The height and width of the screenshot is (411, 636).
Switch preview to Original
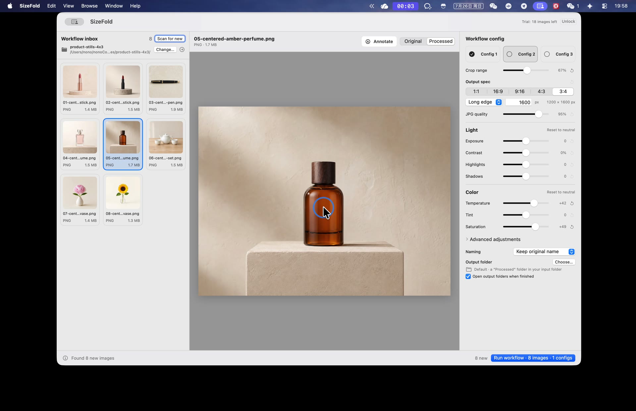pos(413,41)
